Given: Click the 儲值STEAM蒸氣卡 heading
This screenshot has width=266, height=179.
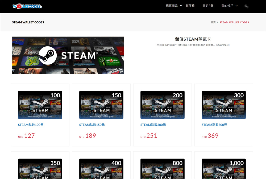Looking at the screenshot, I should click(193, 39).
